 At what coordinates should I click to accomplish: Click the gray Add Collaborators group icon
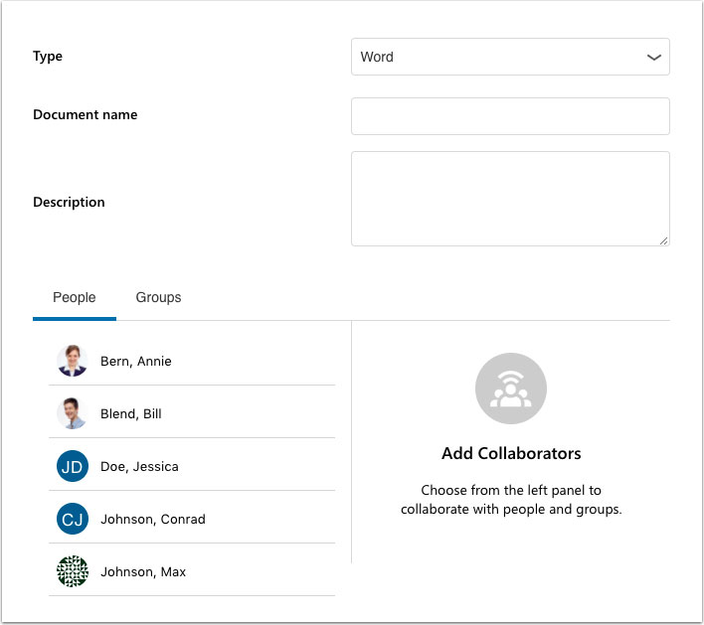pos(510,389)
